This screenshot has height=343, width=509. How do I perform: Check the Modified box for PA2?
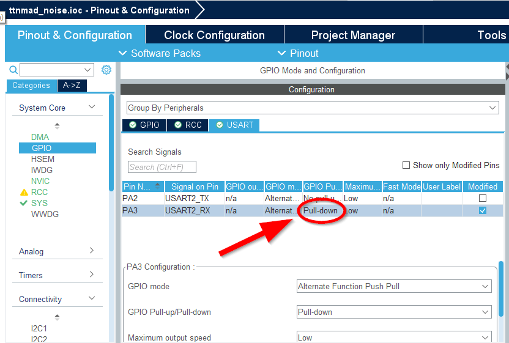(483, 198)
